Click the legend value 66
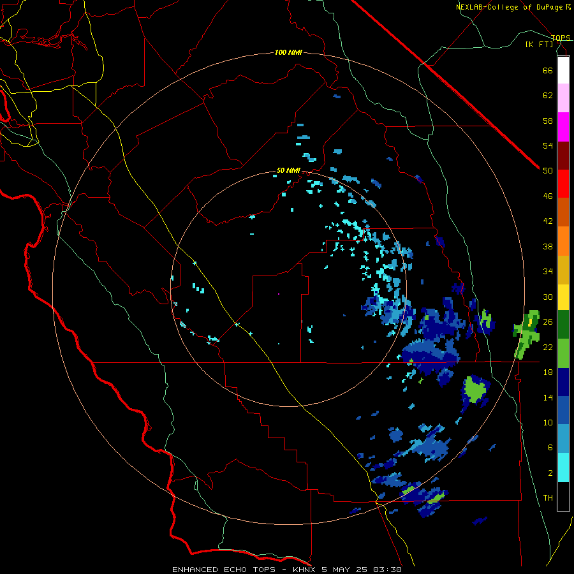The height and width of the screenshot is (574, 574). tap(548, 70)
